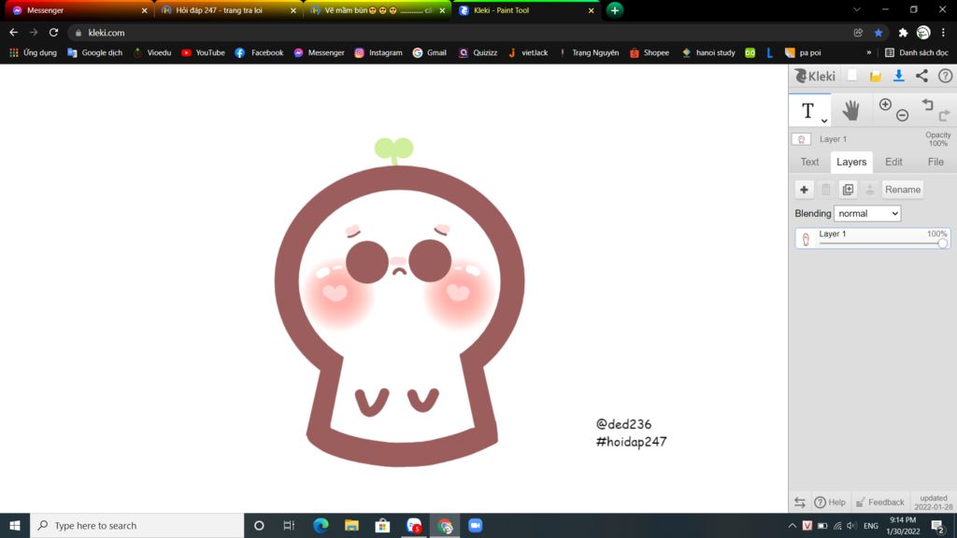Switch to the Layers tab
This screenshot has height=538, width=957.
[x=850, y=162]
